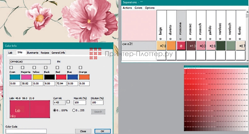Click into the Color Code field
Image resolution: width=249 pixels, height=134 pixels.
point(26,131)
